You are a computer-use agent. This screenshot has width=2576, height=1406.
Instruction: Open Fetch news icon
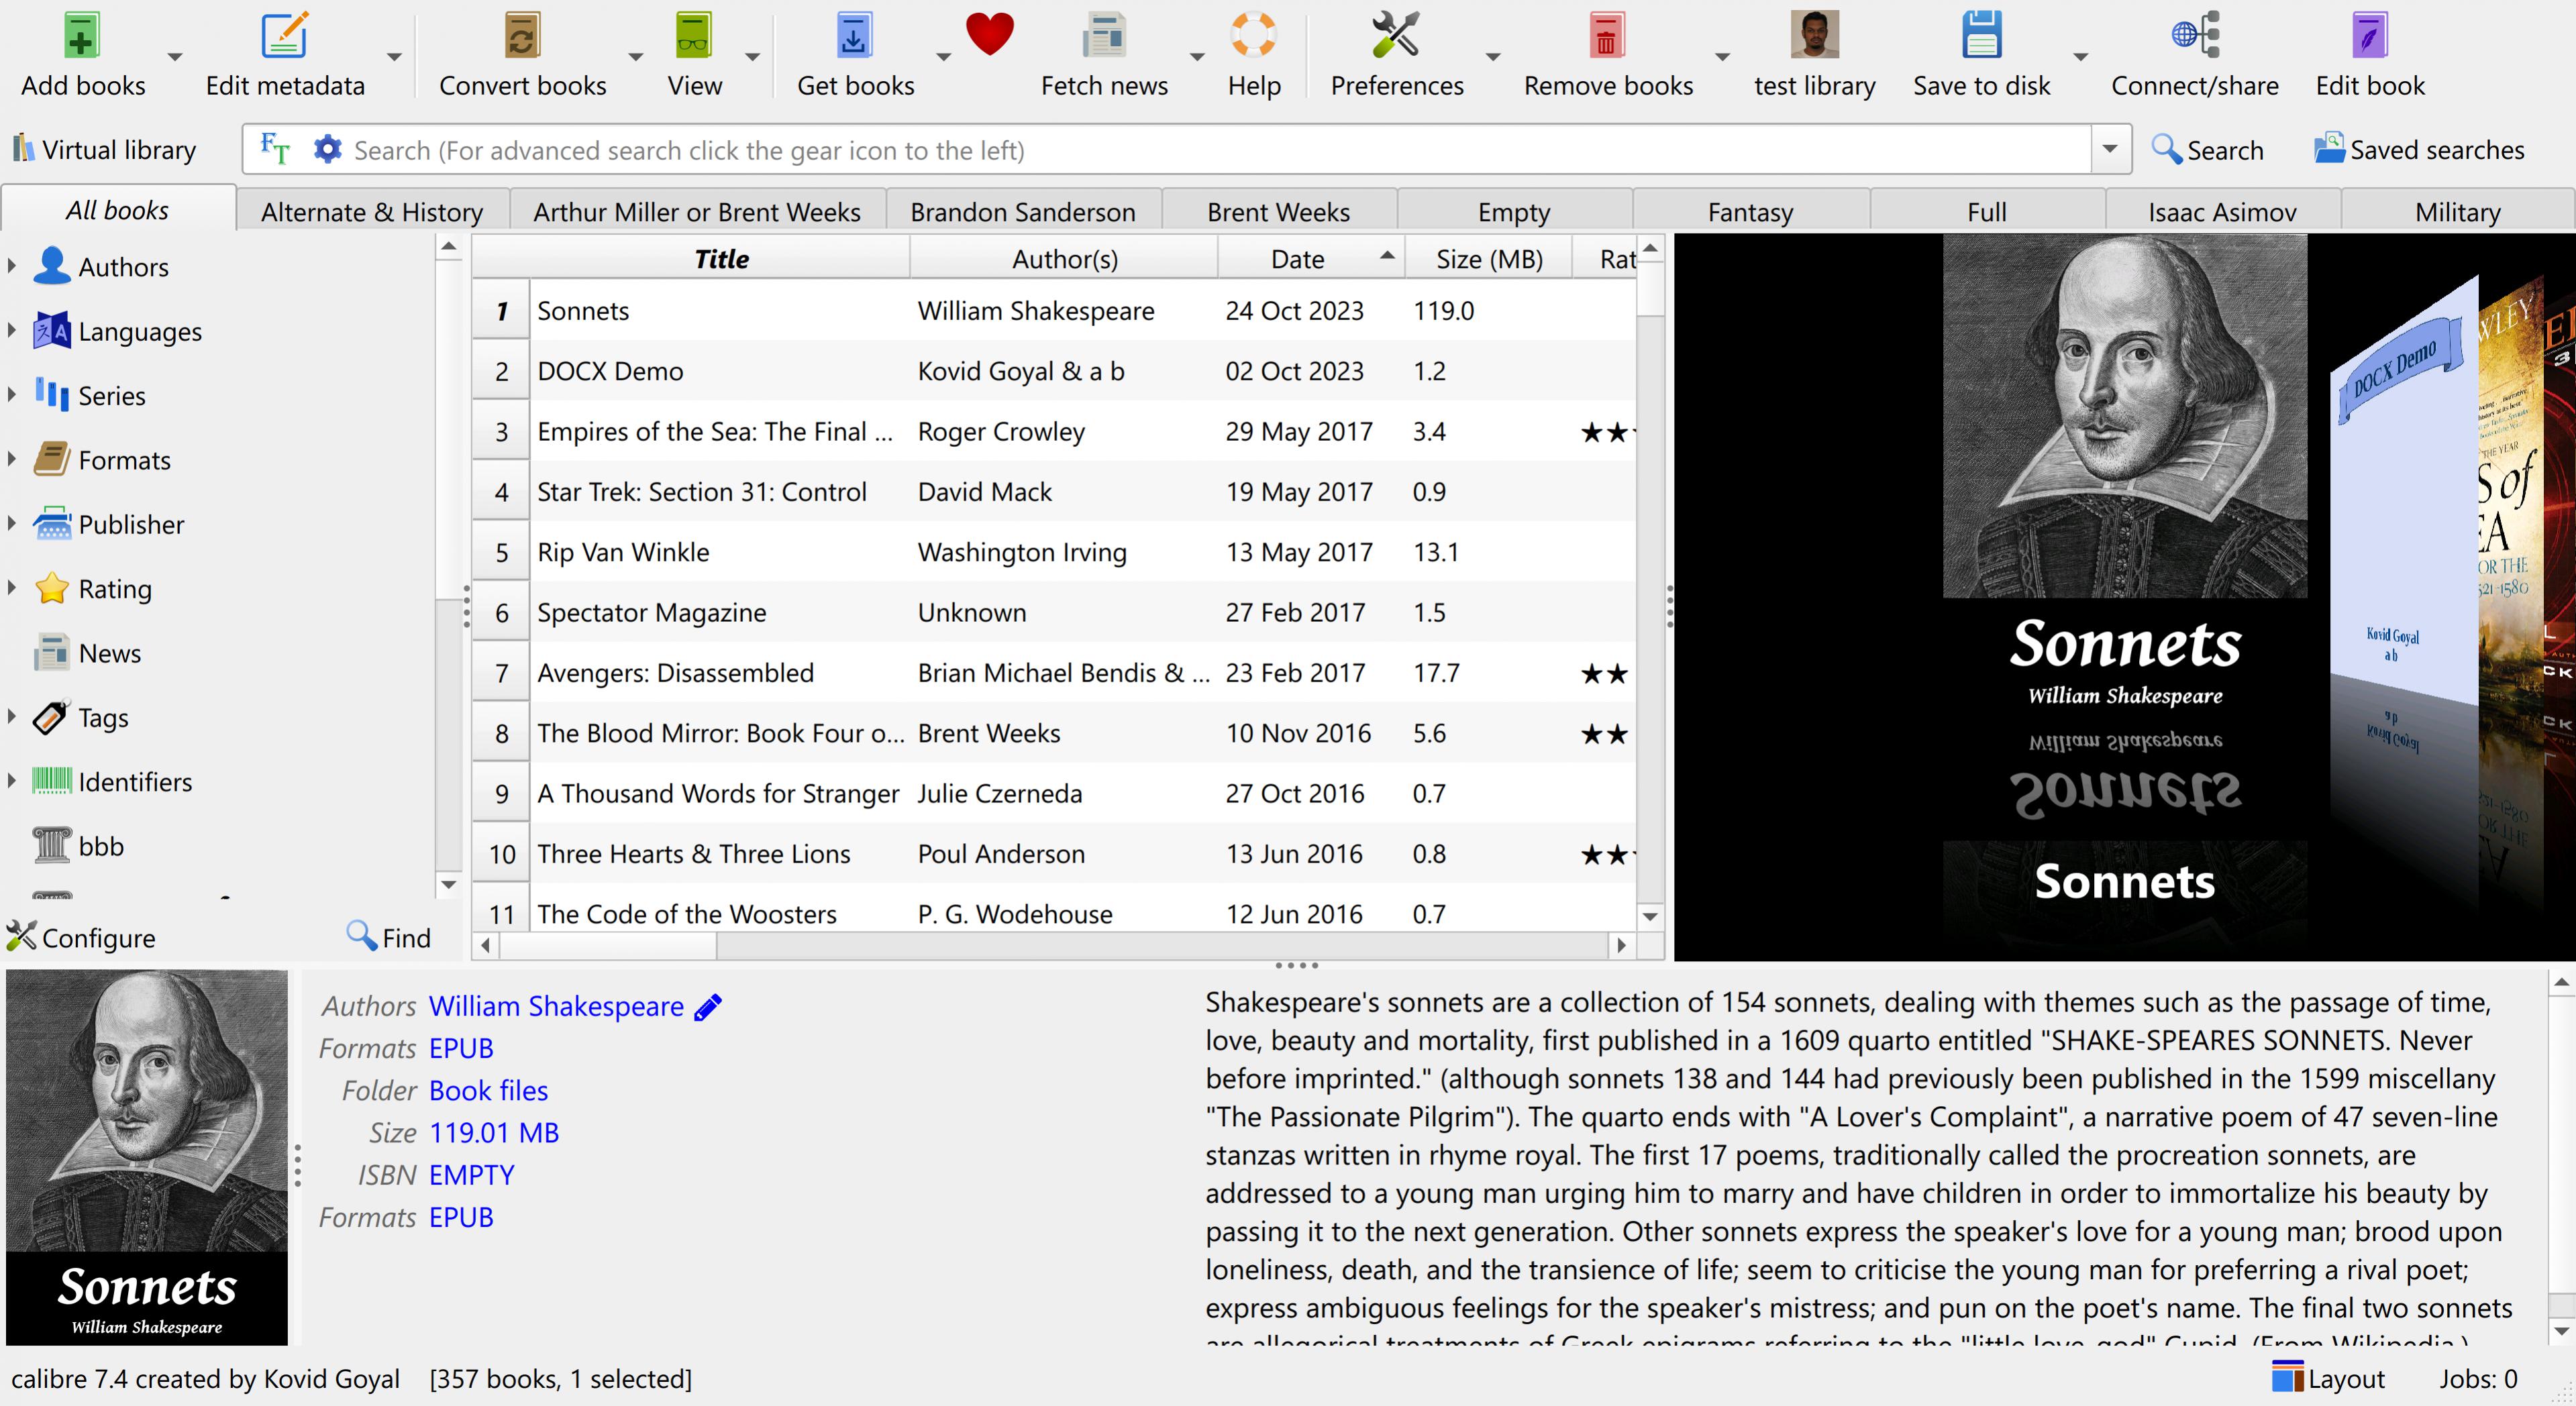(1103, 36)
